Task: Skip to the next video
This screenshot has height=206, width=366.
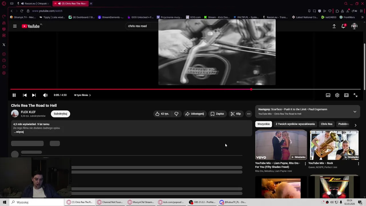Action: (x=34, y=95)
